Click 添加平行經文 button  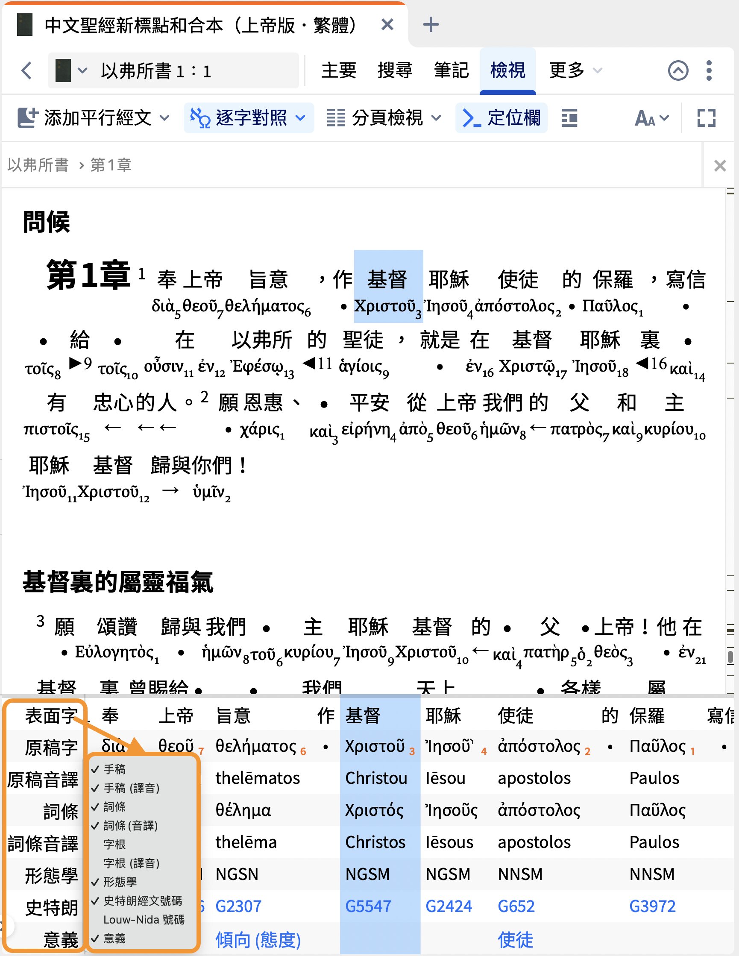tap(85, 118)
